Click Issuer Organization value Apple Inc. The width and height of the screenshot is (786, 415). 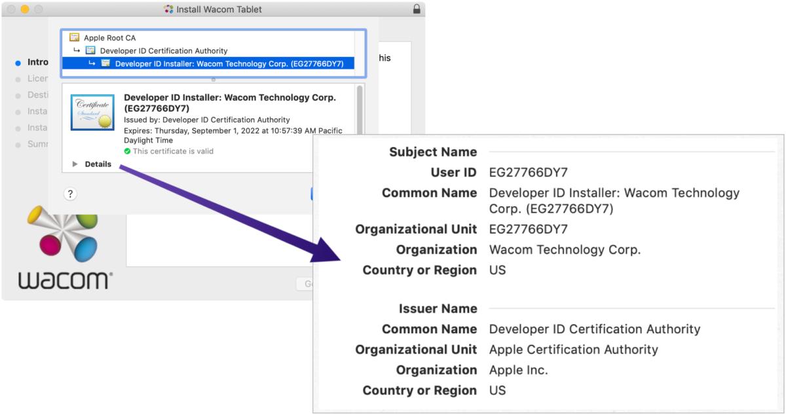tap(519, 370)
